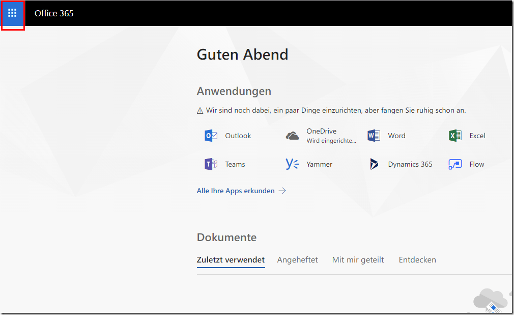Click the OneDrive cloud icon
This screenshot has width=514, height=315.
tap(292, 136)
